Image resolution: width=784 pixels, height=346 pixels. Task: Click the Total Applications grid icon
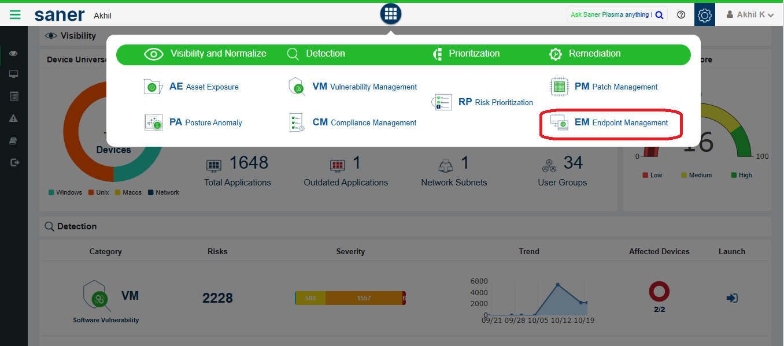point(214,166)
